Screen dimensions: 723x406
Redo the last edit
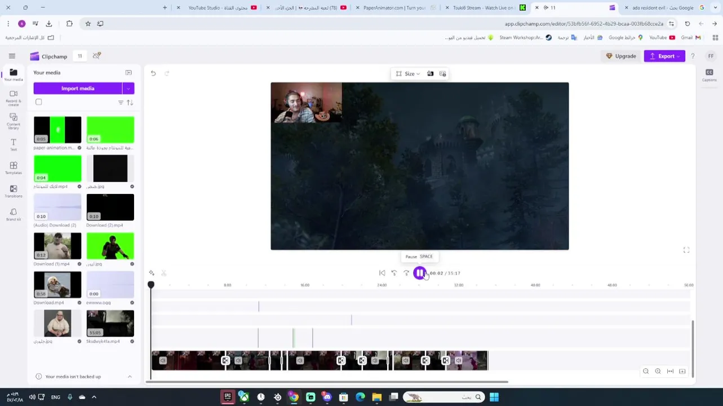click(x=166, y=73)
